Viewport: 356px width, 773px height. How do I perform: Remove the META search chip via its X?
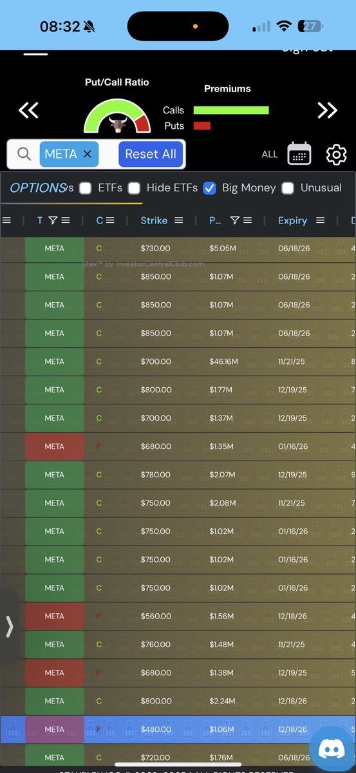point(88,154)
